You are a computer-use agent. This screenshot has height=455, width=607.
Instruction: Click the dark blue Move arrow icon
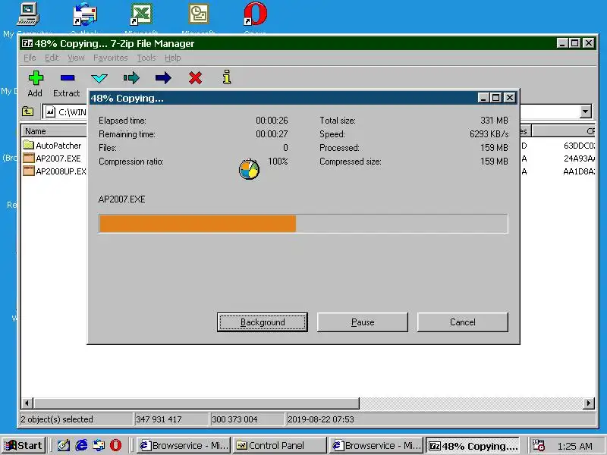pyautogui.click(x=163, y=78)
